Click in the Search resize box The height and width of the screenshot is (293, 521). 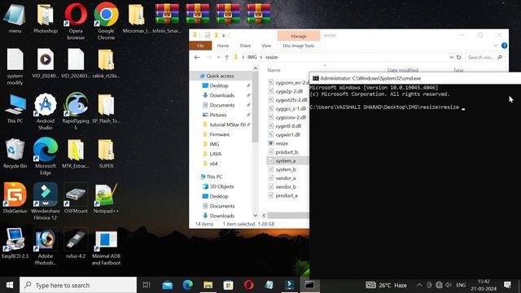[x=484, y=57]
